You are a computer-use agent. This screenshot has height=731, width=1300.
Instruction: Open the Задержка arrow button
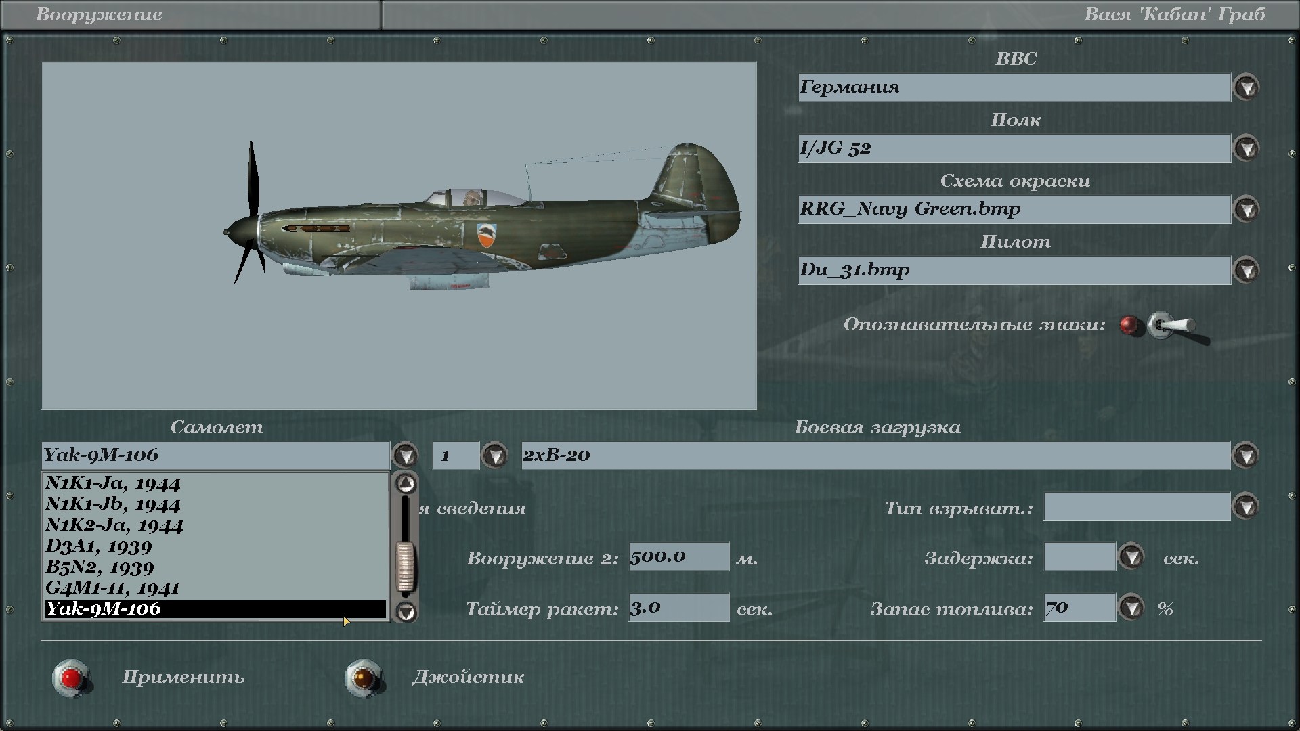[x=1131, y=557]
